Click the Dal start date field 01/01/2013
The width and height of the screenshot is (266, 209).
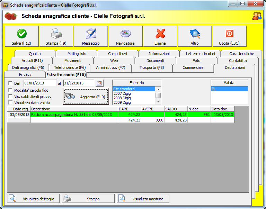tap(40, 83)
